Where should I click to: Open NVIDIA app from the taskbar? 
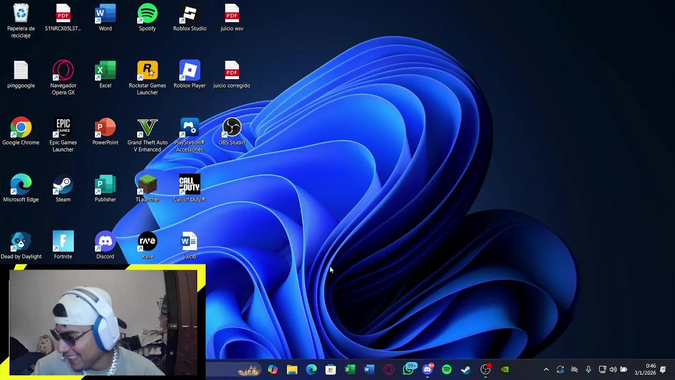click(505, 369)
